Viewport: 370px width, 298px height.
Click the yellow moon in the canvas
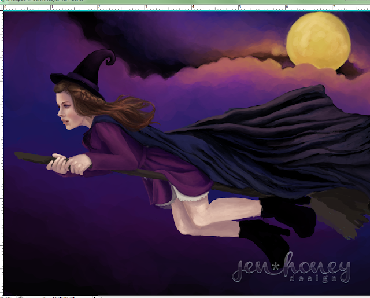(x=319, y=40)
